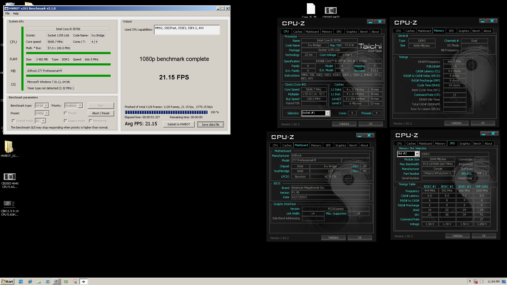This screenshot has width=507, height=285.
Task: Click the Core Speed 5698.7 MHz value in CPU-Z
Action: tap(313, 89)
